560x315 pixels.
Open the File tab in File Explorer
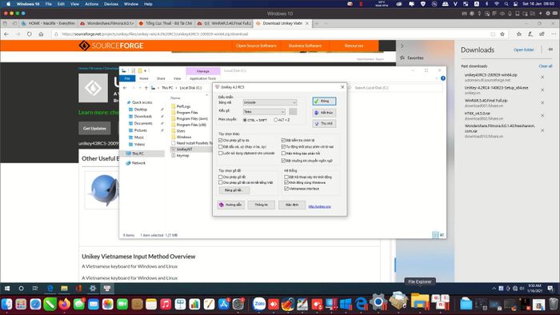coord(127,78)
